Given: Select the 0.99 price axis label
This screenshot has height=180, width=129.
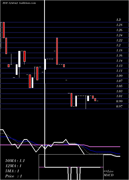Looking at the screenshot, I should coord(119,101).
